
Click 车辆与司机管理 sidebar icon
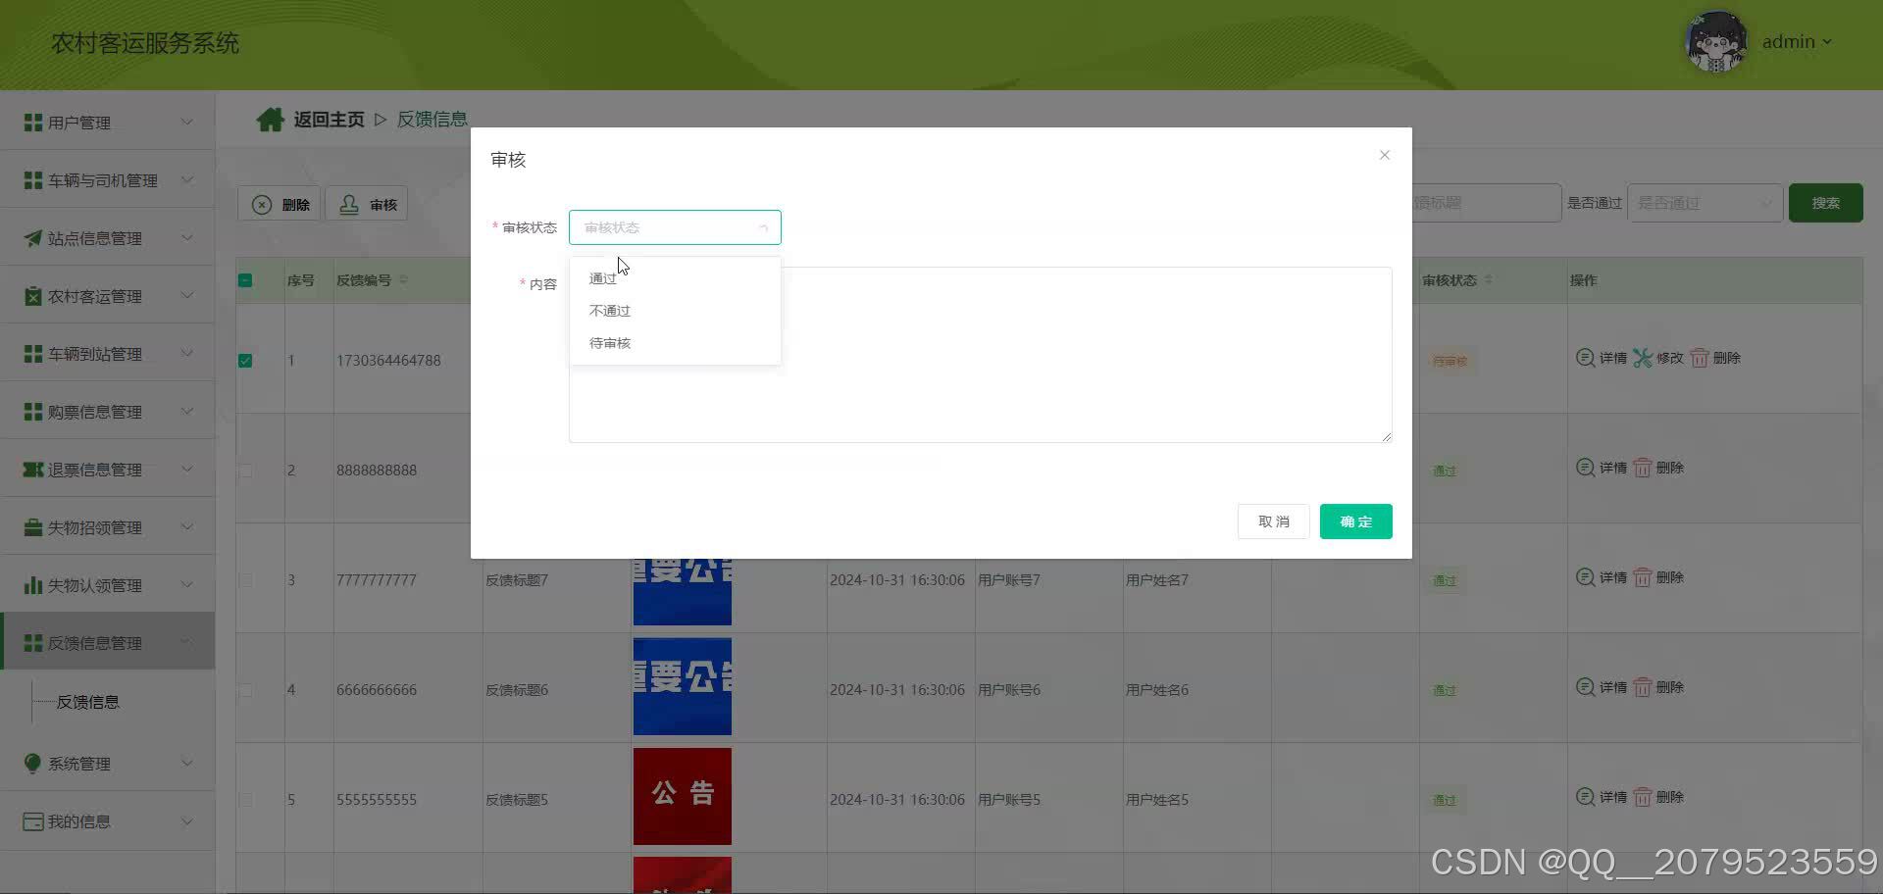33,180
